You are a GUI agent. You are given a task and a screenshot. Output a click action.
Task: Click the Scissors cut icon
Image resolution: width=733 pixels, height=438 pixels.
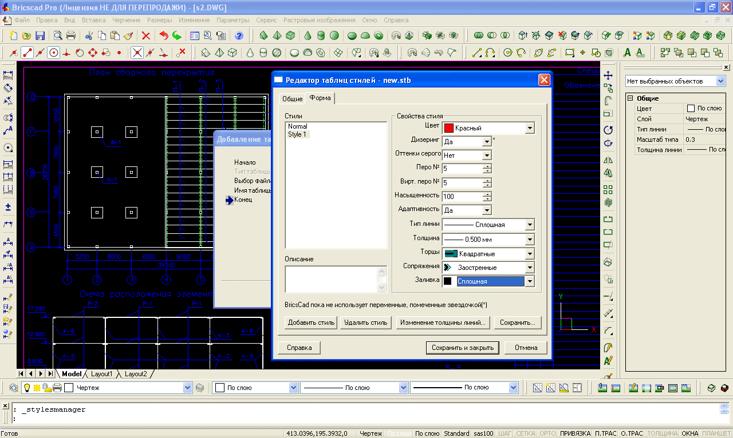[88, 35]
